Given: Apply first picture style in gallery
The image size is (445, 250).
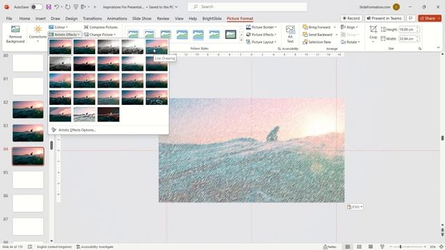Looking at the screenshot, I should click(133, 34).
